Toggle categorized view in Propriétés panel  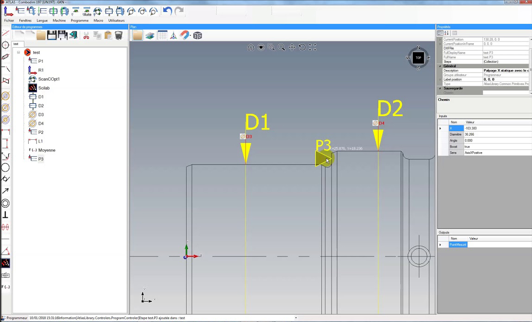[440, 33]
